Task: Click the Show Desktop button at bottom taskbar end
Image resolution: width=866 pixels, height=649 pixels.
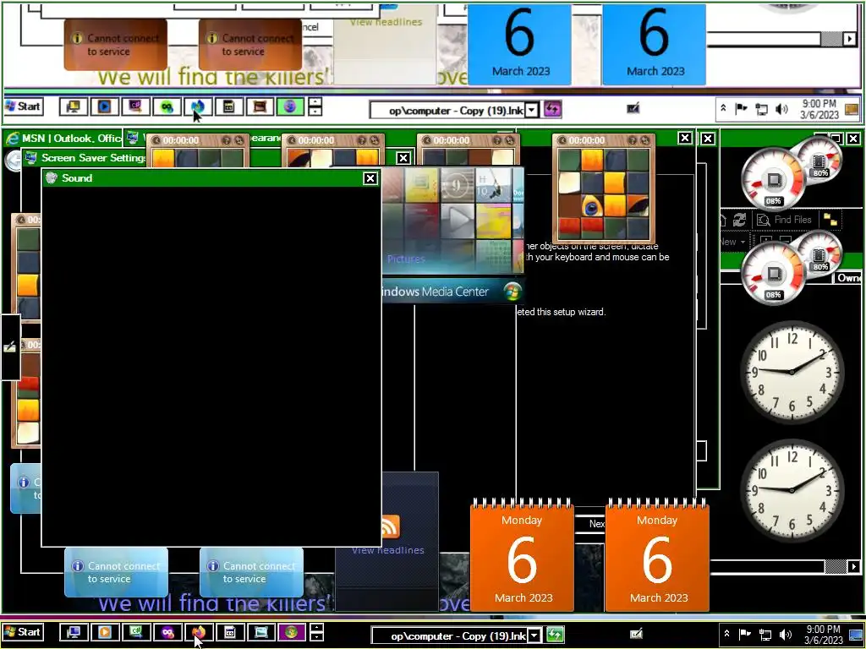Action: 856,635
